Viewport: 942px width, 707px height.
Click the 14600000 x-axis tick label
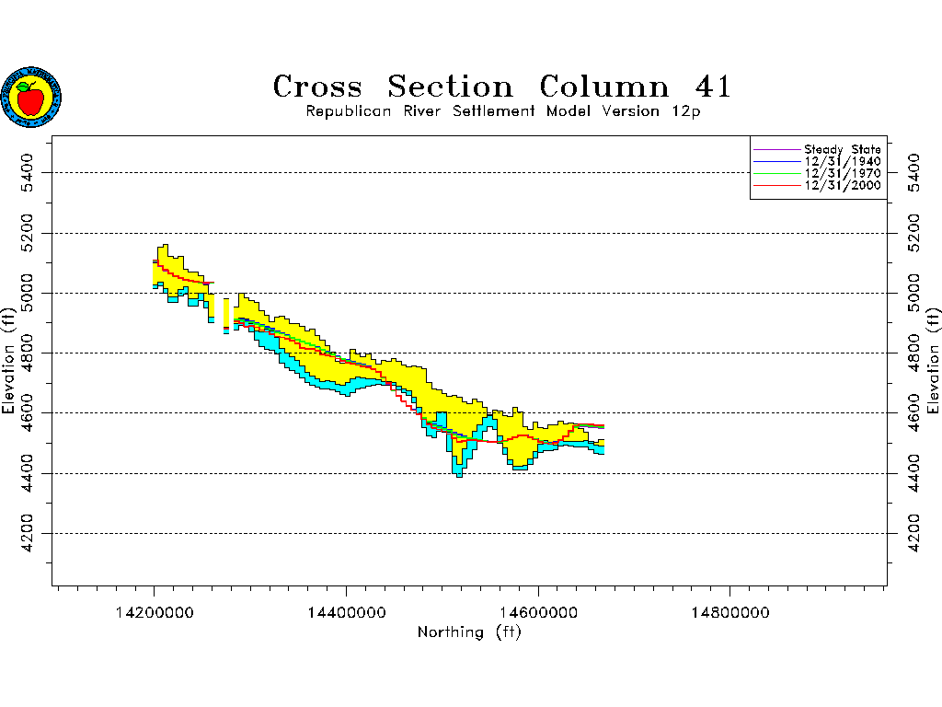click(538, 612)
